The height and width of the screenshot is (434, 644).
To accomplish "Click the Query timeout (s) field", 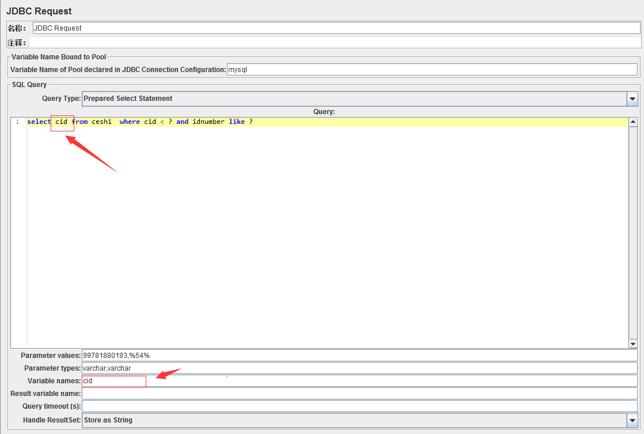I will click(x=360, y=406).
